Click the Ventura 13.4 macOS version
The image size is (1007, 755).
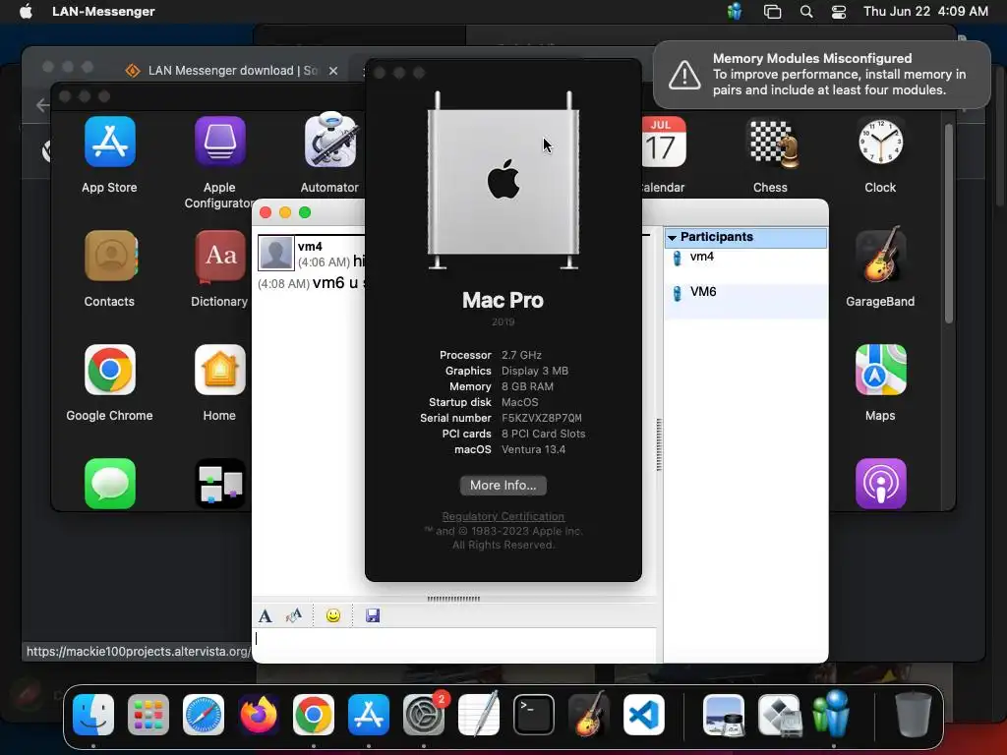tap(534, 449)
